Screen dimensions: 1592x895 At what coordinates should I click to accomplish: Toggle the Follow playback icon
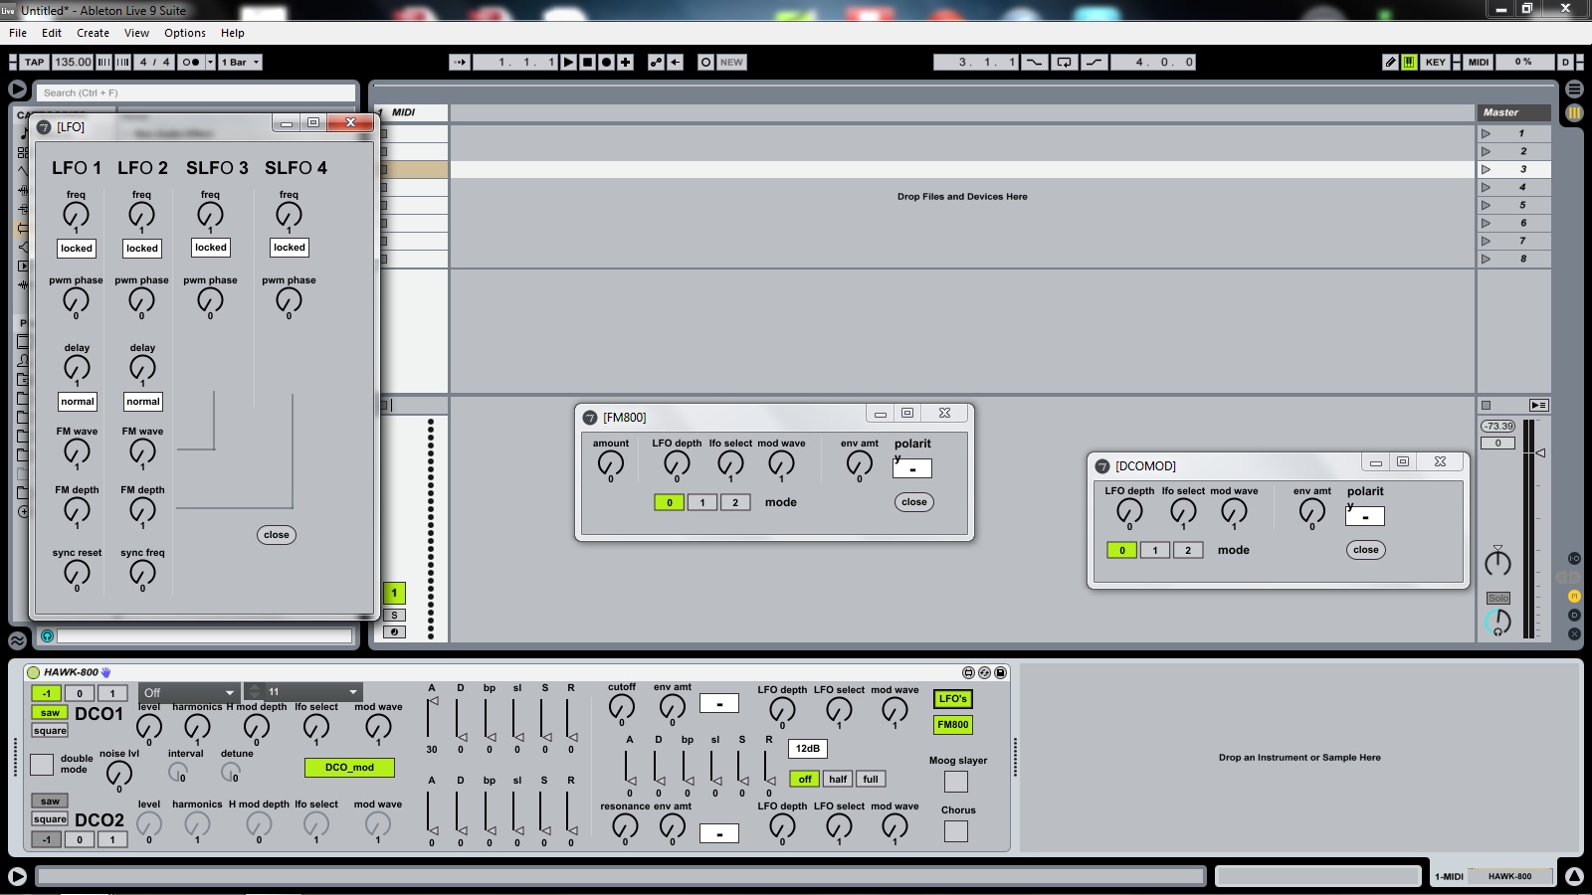click(x=460, y=62)
